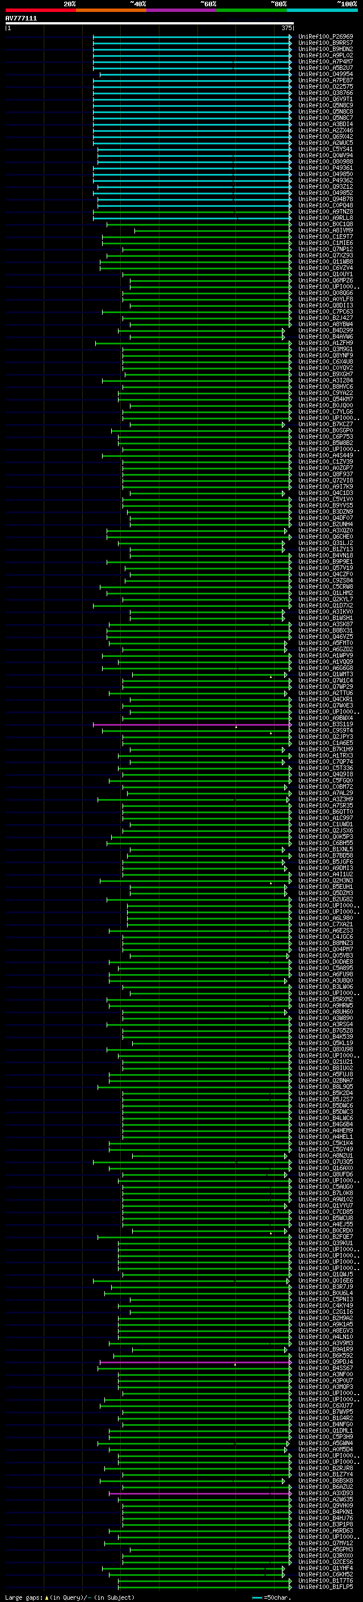Open hit UniRef100_B9RRS7
363x1602 pixels.
pyautogui.click(x=326, y=43)
